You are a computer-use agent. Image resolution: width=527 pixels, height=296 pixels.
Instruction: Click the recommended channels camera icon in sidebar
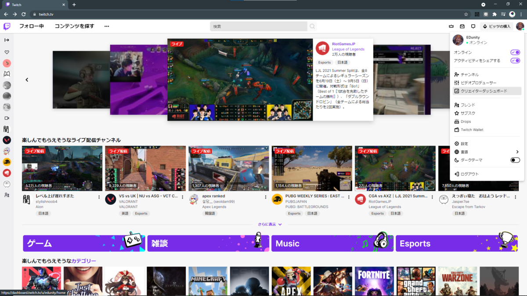click(7, 118)
